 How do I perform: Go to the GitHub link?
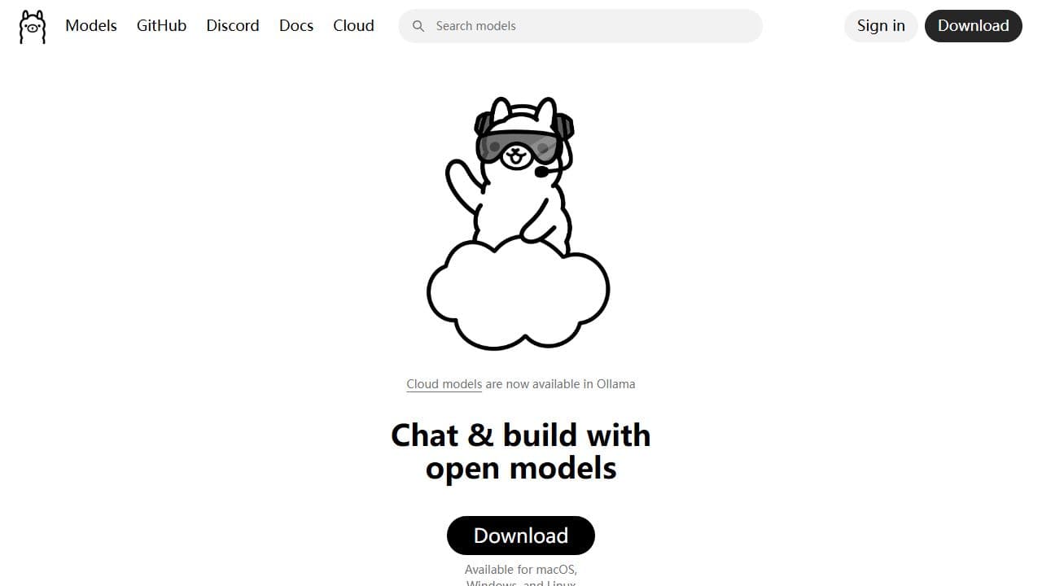click(x=161, y=25)
